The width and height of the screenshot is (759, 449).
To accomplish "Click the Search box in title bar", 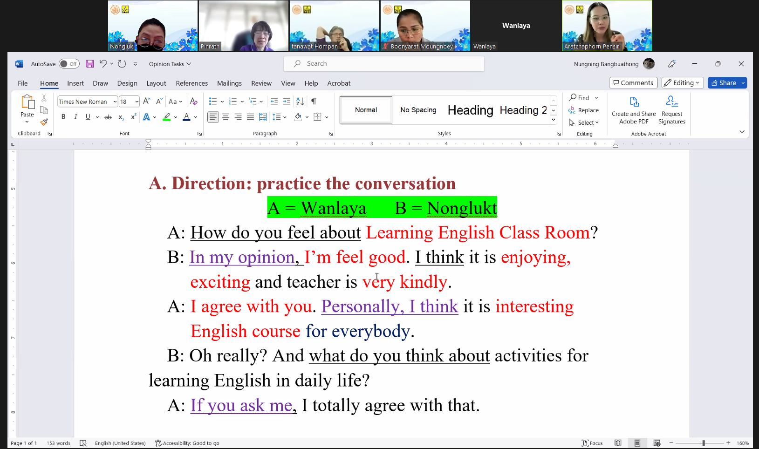I will [384, 63].
